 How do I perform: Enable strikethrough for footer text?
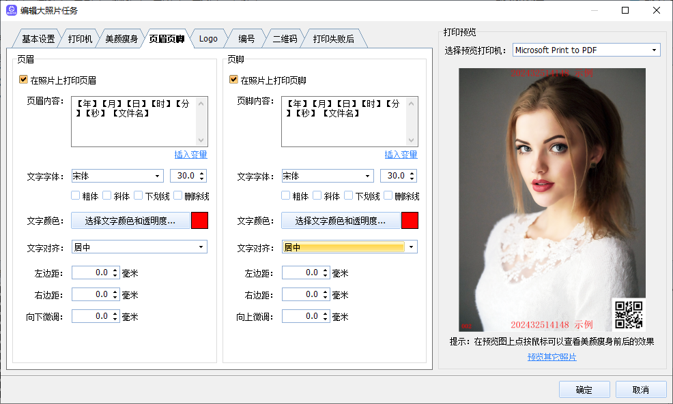pos(388,196)
